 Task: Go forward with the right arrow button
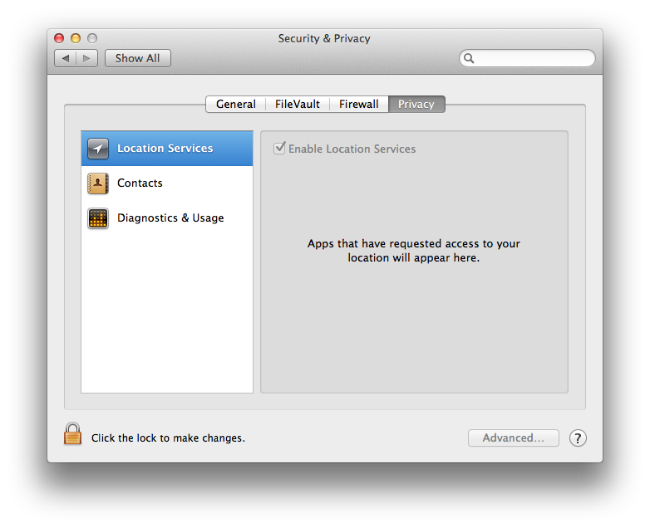87,58
